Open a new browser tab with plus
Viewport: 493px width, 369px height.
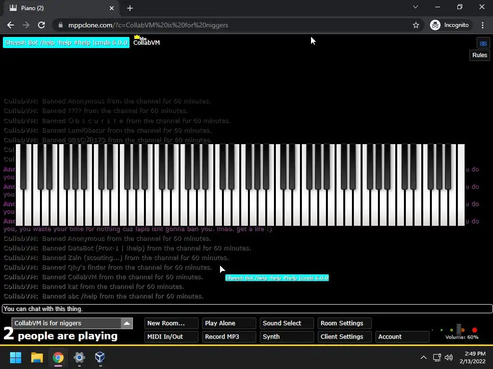(x=130, y=8)
